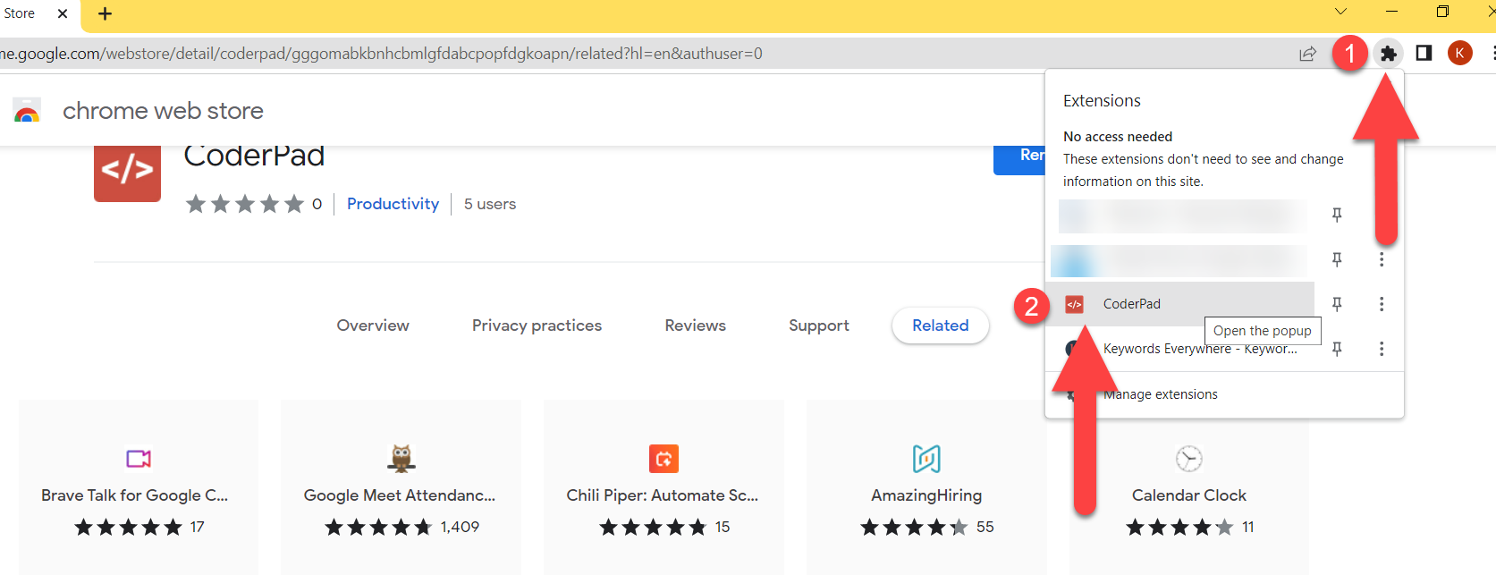Toggle pin for the first blurred extension
This screenshot has height=575, width=1496.
tap(1337, 215)
